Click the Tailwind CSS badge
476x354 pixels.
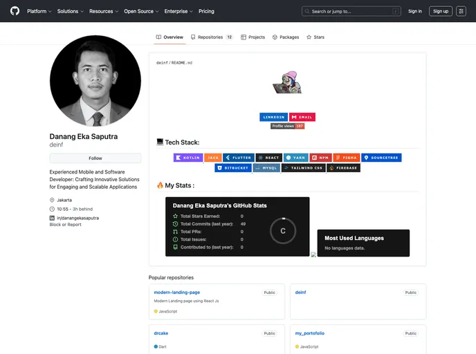coord(303,168)
